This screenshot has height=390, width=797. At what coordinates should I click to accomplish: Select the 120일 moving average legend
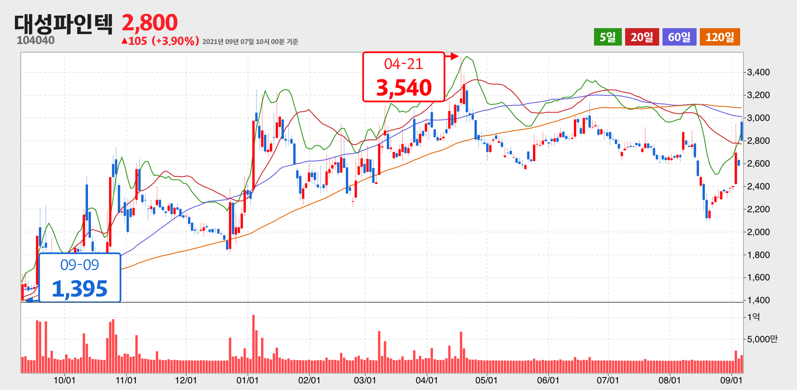pos(720,37)
